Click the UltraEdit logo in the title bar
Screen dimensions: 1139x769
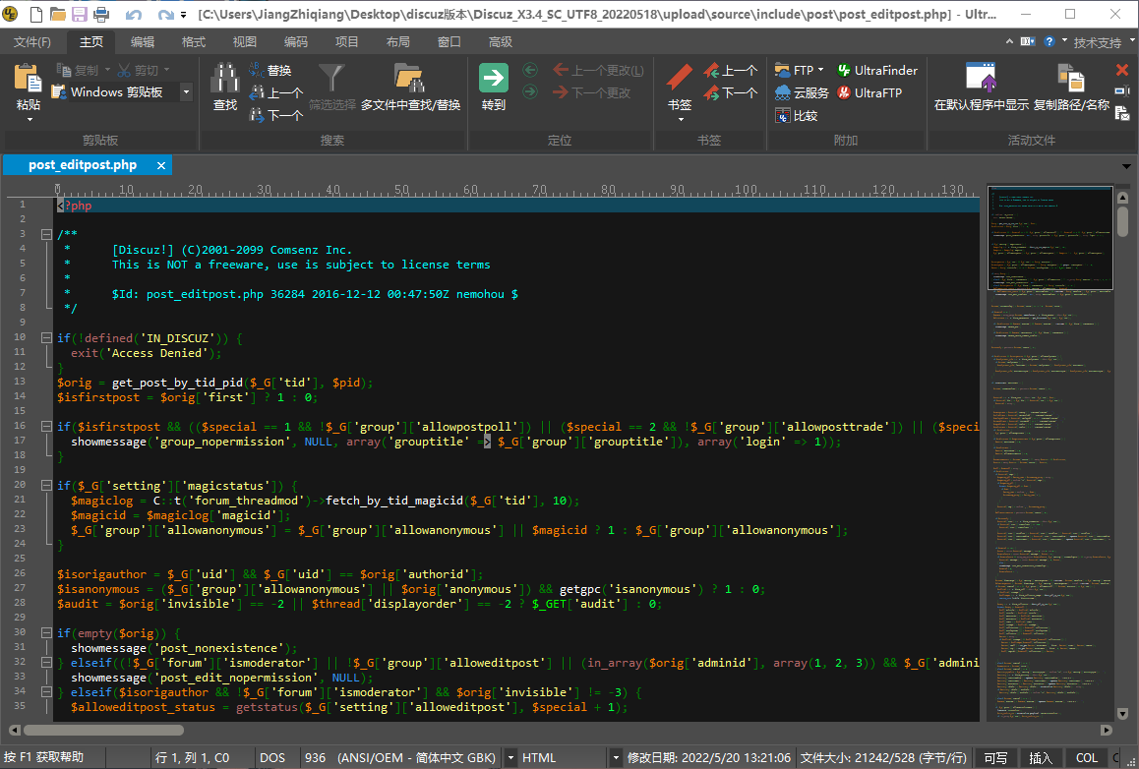click(10, 14)
